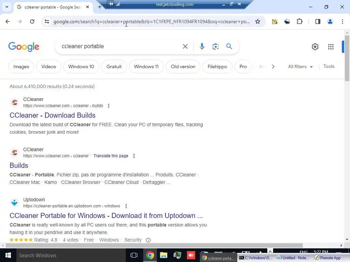Screen dimensions: 350x262
Task: Open the Extensions puzzle menu
Action: [x=299, y=21]
